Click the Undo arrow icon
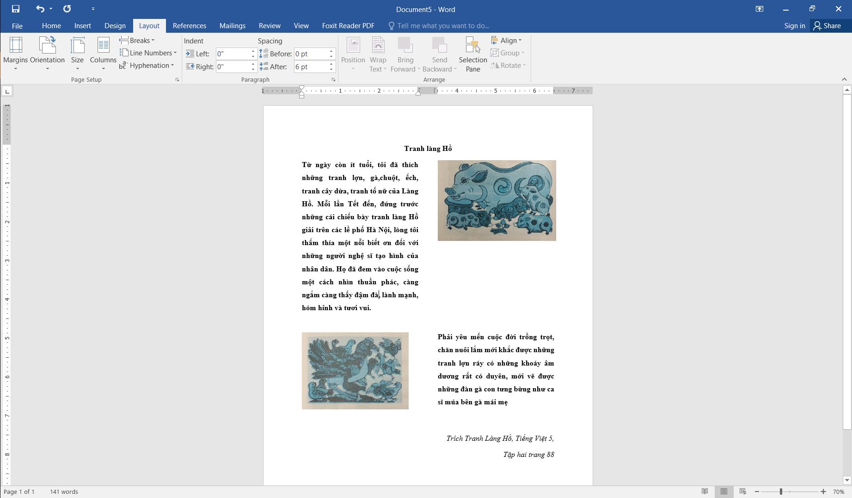Image resolution: width=852 pixels, height=498 pixels. pos(40,9)
